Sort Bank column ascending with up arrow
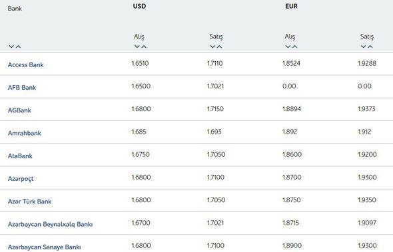The image size is (393, 252). [x=18, y=47]
